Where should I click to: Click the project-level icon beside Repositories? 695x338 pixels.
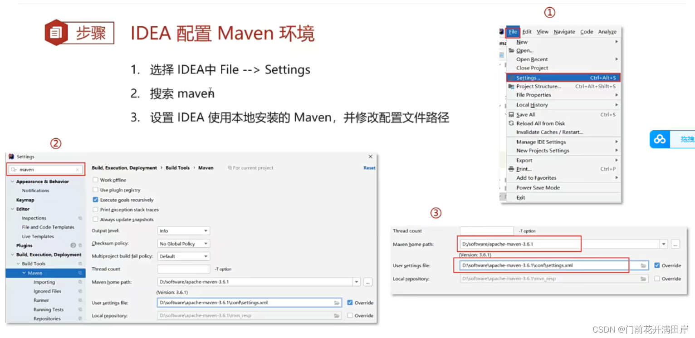pos(80,318)
